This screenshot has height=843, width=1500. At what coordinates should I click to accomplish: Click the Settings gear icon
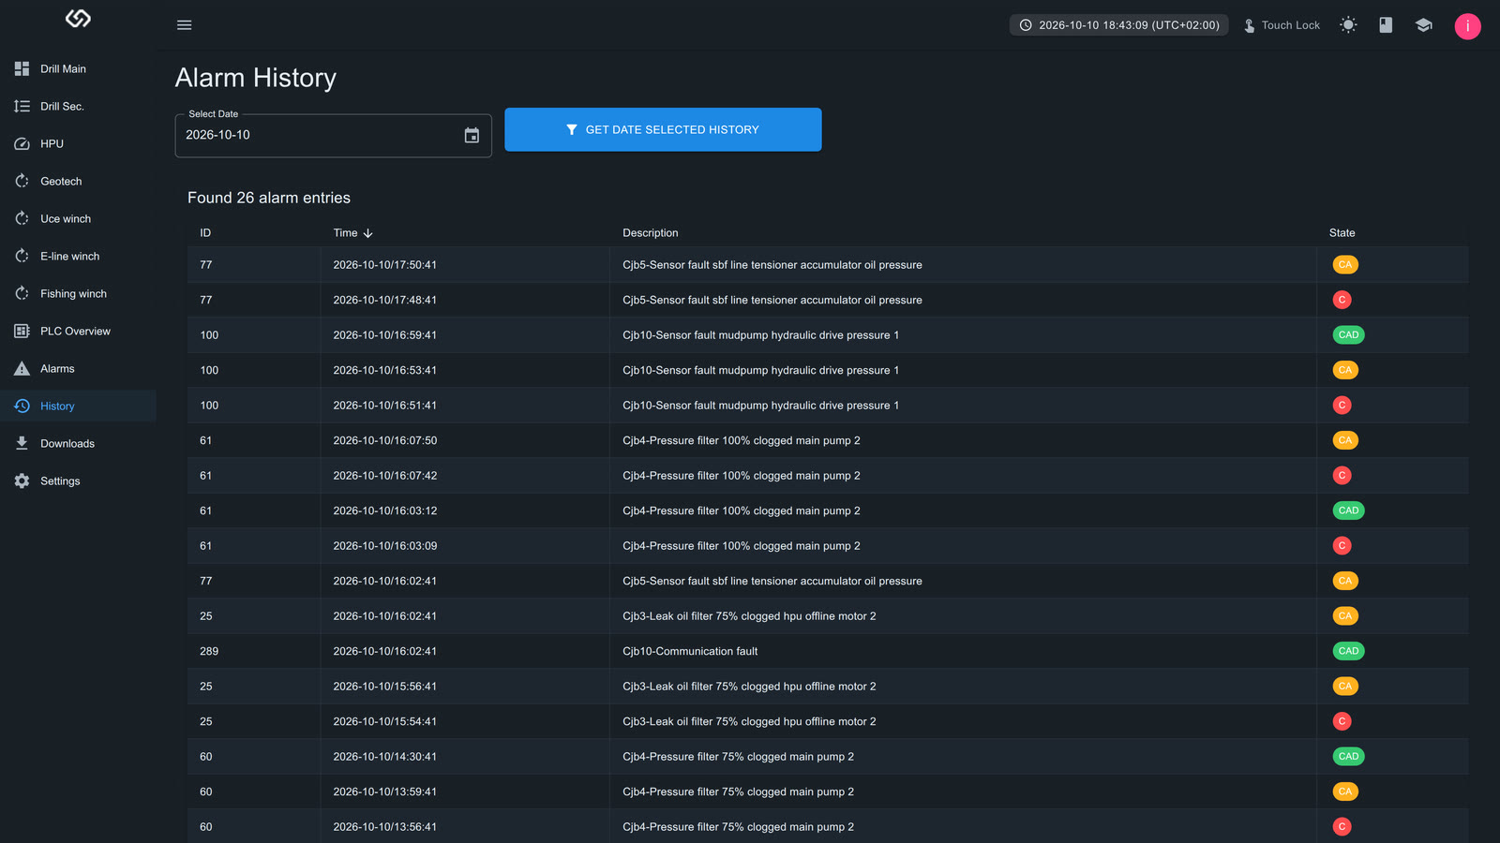[x=22, y=481]
